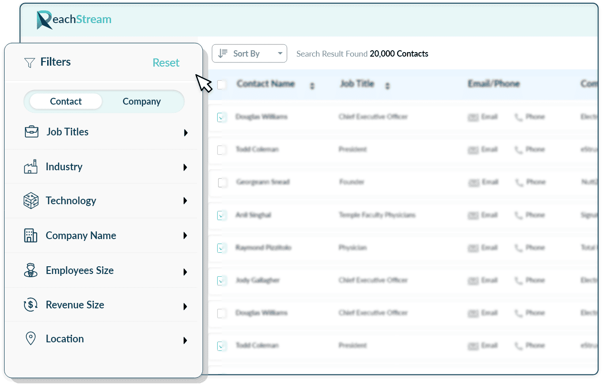Toggle the select-all checkbox in table header

point(222,85)
